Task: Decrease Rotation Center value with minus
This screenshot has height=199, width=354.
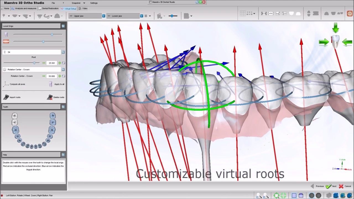Action: [44, 76]
